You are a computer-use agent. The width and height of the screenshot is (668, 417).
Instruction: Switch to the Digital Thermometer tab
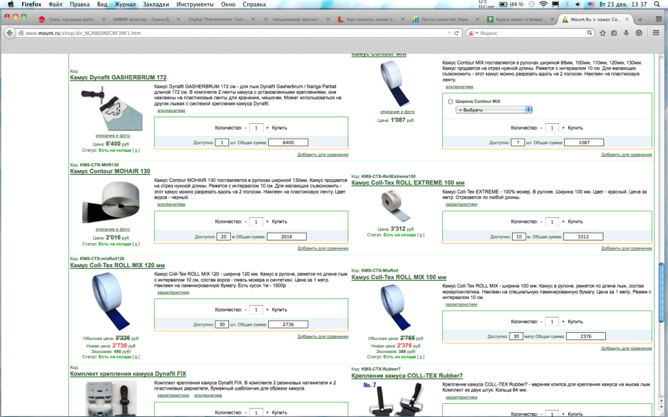[219, 20]
